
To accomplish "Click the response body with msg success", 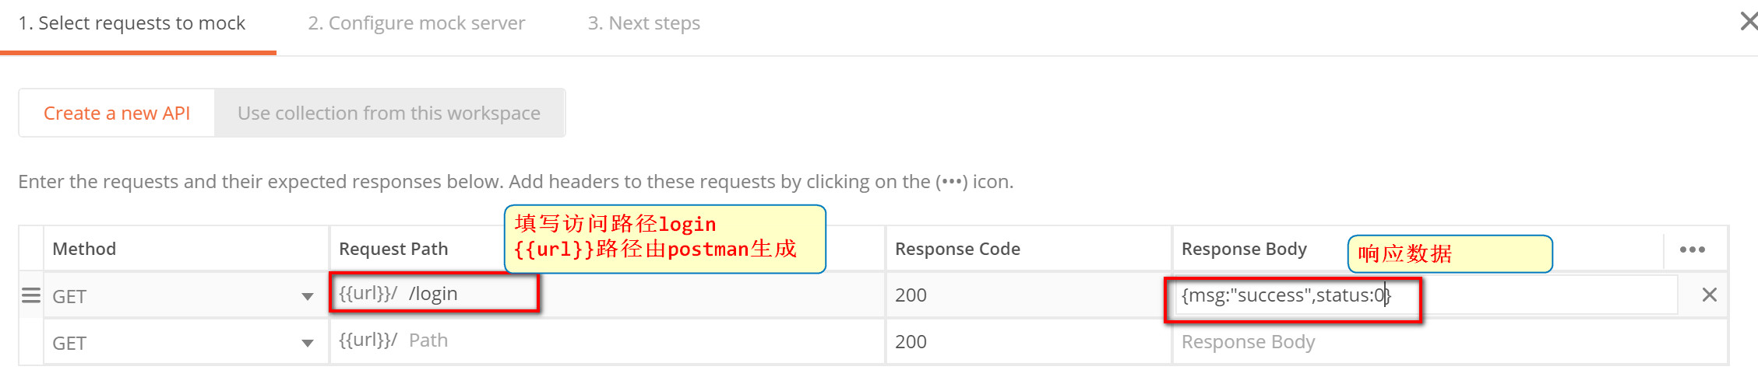I will tap(1426, 295).
